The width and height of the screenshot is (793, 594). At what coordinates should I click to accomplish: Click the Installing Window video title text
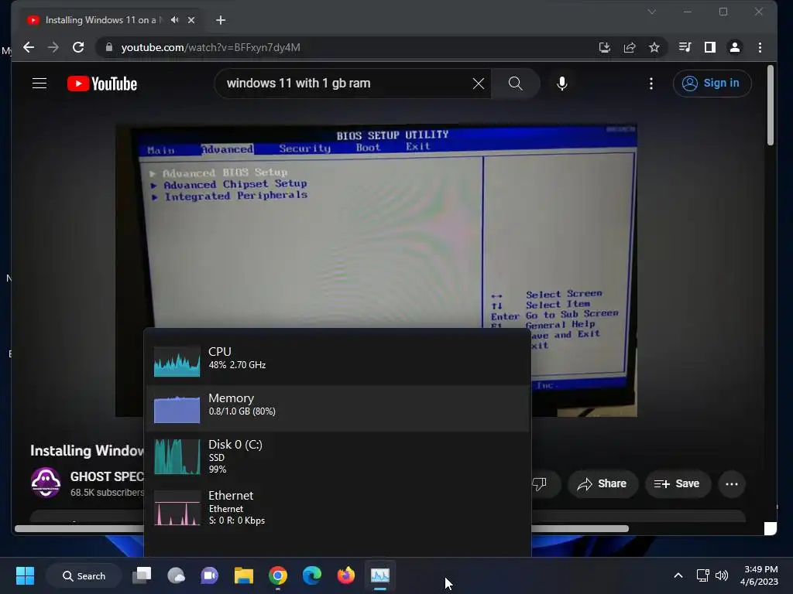pos(87,451)
